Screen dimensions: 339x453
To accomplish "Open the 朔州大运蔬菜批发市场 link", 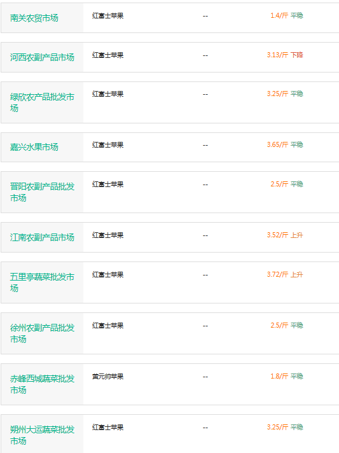I will [42, 435].
